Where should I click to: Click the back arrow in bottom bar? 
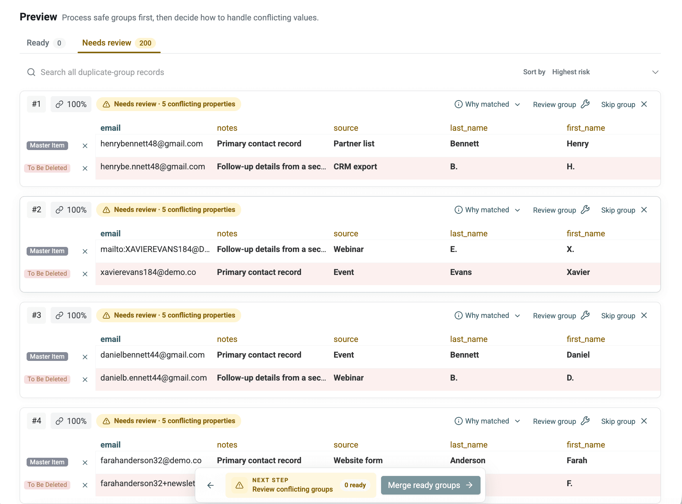(x=211, y=485)
